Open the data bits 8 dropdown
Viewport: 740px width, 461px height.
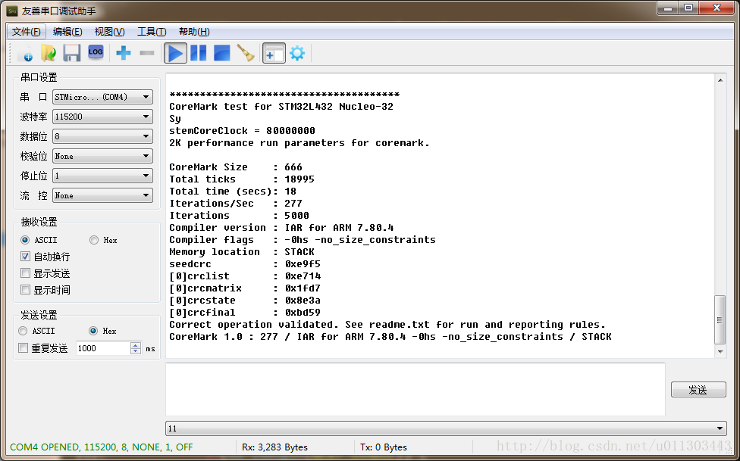(x=102, y=136)
